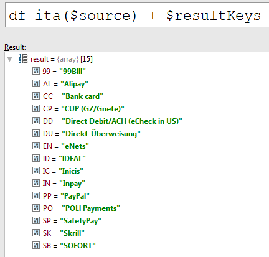Click the Result: label

point(15,47)
